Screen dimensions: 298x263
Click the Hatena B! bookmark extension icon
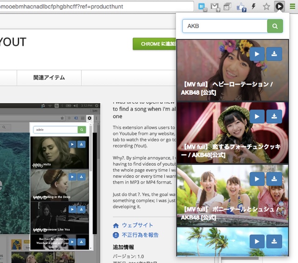202,7
